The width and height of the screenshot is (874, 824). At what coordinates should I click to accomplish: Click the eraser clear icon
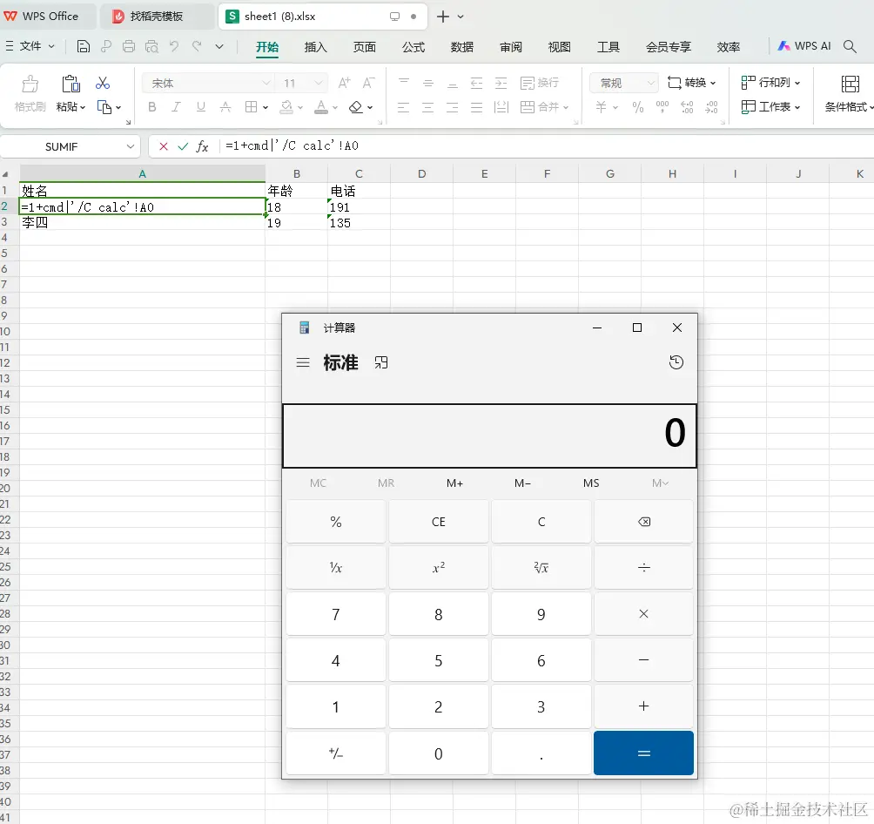tap(356, 106)
